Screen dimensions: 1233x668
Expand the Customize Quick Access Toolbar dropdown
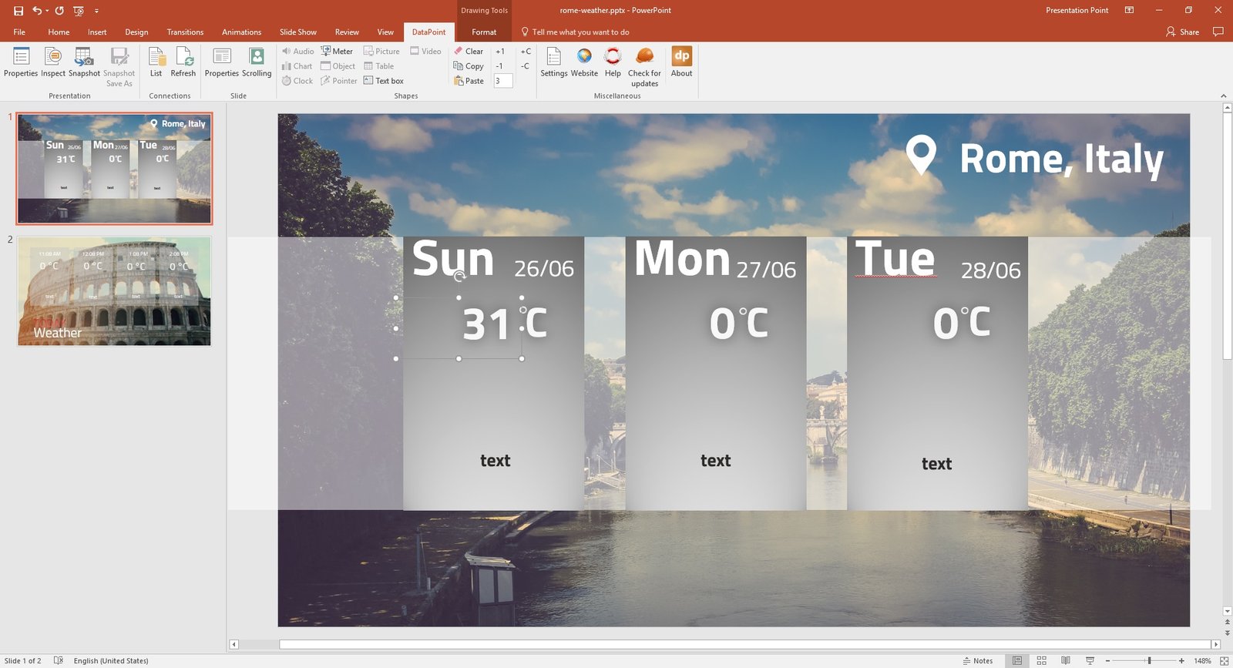click(x=96, y=11)
